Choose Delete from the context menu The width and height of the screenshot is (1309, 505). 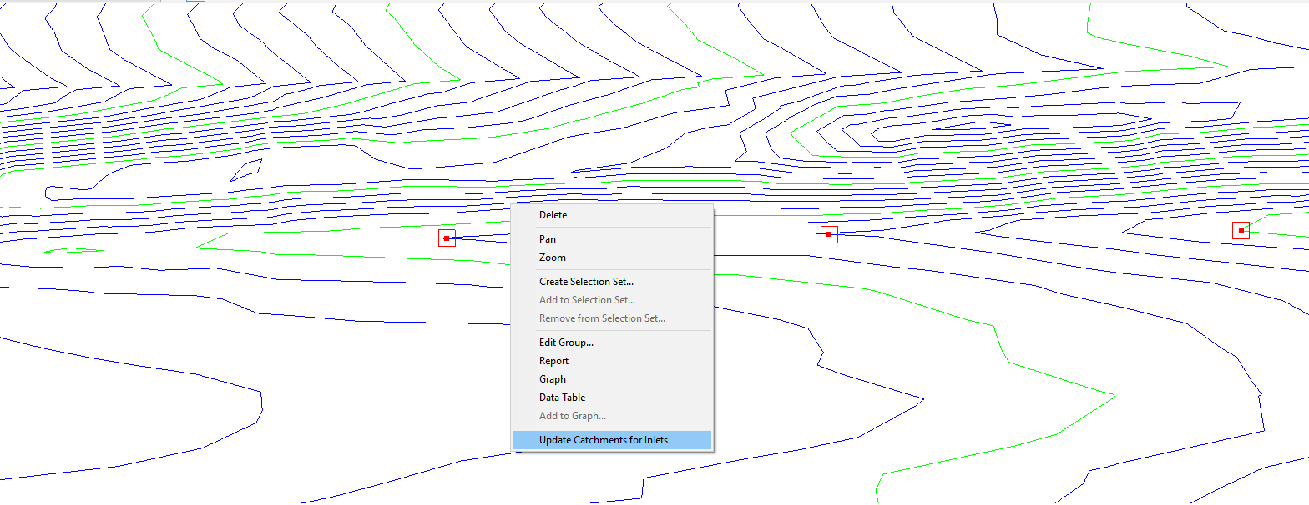[x=612, y=215]
